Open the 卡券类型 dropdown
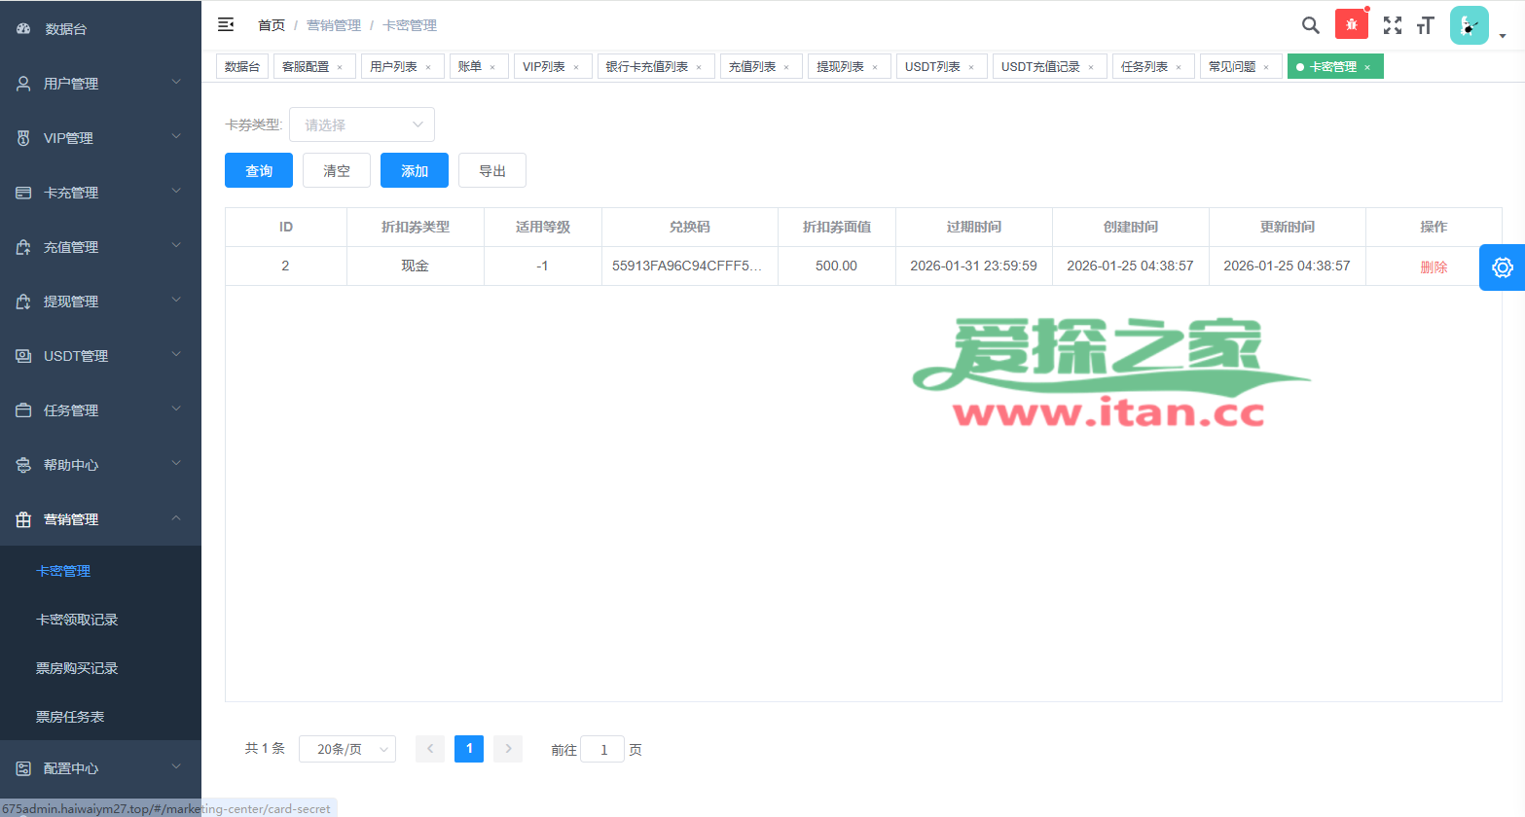The image size is (1525, 817). pos(361,124)
